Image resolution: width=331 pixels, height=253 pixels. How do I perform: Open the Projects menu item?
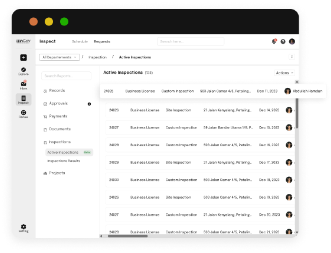pos(57,173)
